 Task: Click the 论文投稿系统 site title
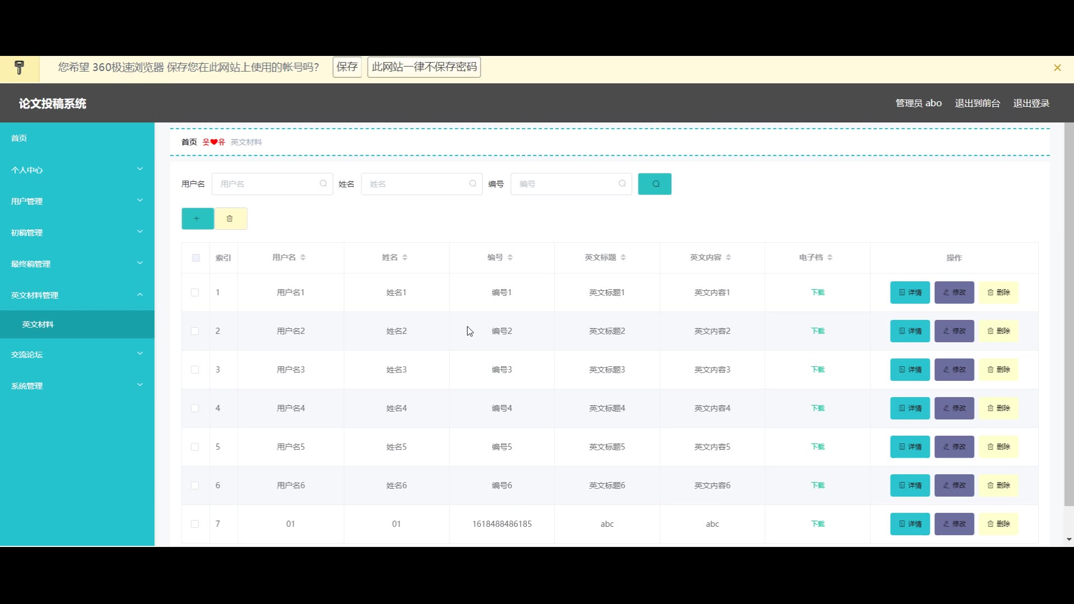[53, 103]
